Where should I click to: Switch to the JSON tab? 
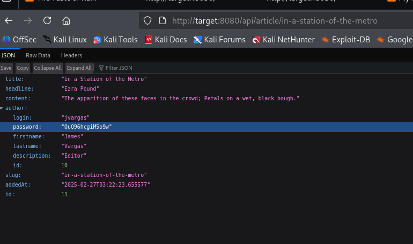tap(8, 55)
